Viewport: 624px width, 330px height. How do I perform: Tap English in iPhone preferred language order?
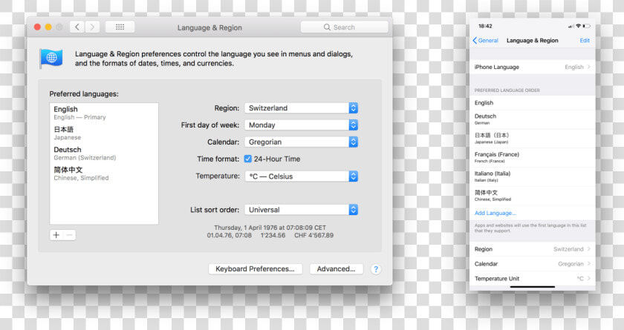[533, 103]
